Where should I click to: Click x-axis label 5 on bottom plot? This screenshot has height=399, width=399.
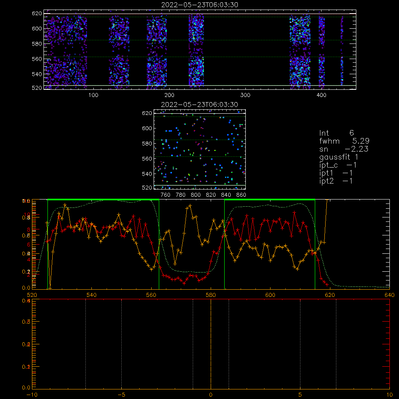[300, 395]
